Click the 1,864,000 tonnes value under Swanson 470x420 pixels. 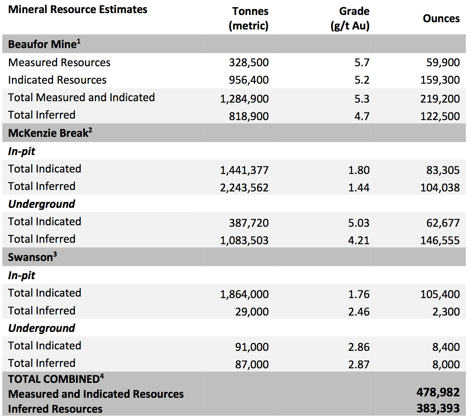pos(244,294)
